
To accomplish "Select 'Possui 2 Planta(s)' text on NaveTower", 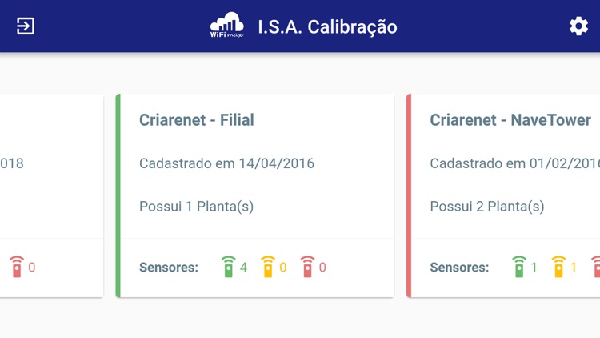I will click(487, 207).
